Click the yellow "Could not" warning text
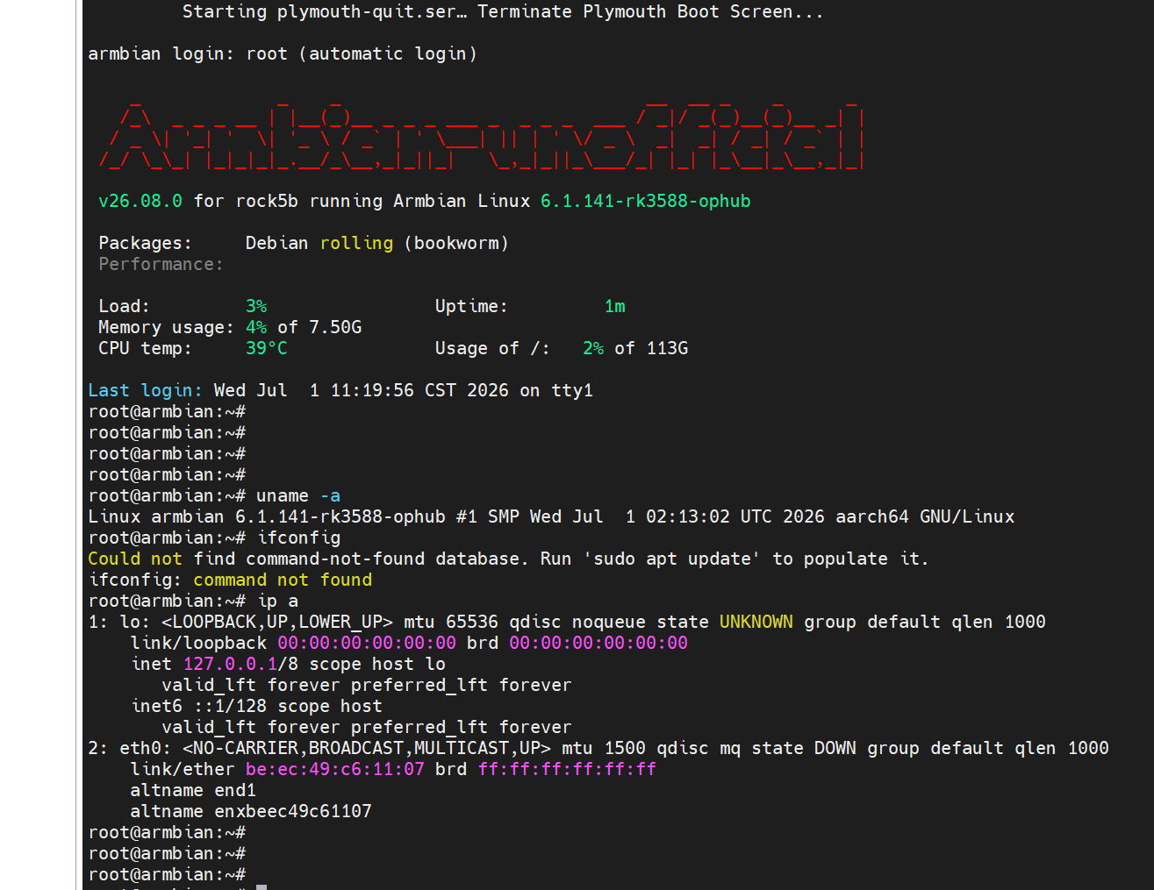The height and width of the screenshot is (890, 1154). click(x=135, y=559)
